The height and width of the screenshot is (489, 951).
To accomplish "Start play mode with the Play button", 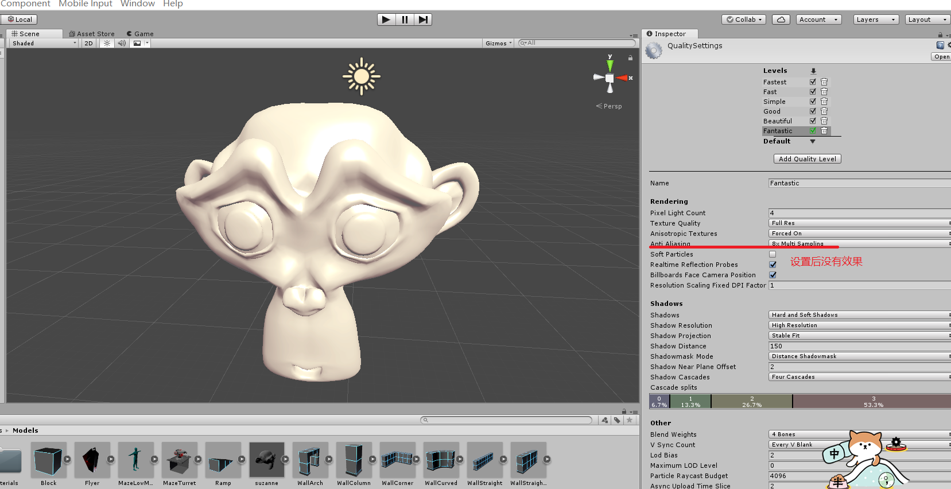I will click(x=386, y=20).
